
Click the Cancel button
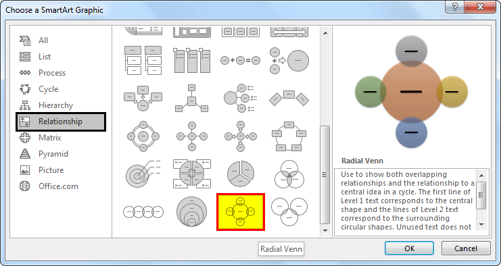pos(466,248)
